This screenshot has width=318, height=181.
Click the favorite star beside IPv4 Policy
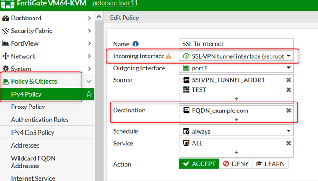point(89,94)
